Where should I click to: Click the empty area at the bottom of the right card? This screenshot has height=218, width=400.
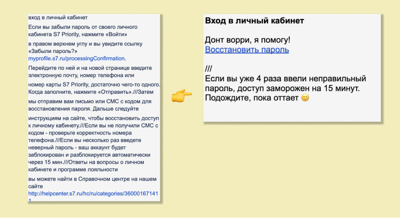coord(292,112)
